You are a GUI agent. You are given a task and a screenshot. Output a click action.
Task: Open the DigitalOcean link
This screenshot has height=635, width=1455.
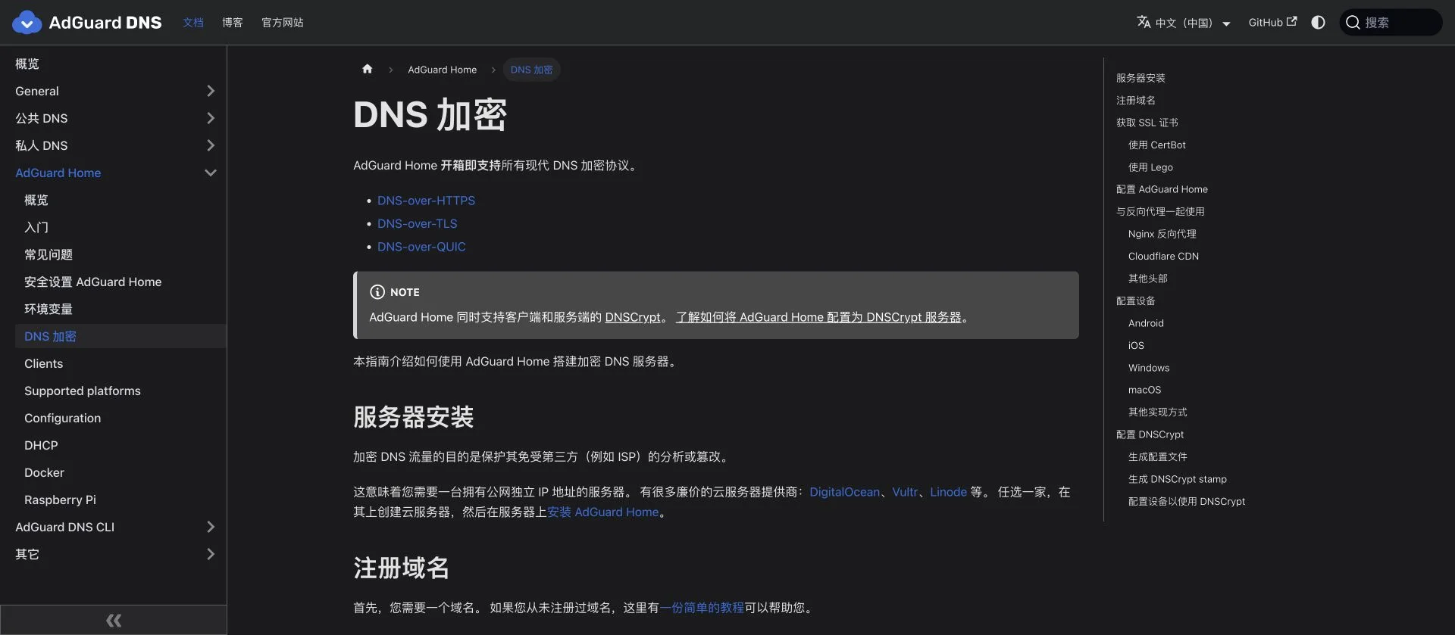click(x=844, y=492)
